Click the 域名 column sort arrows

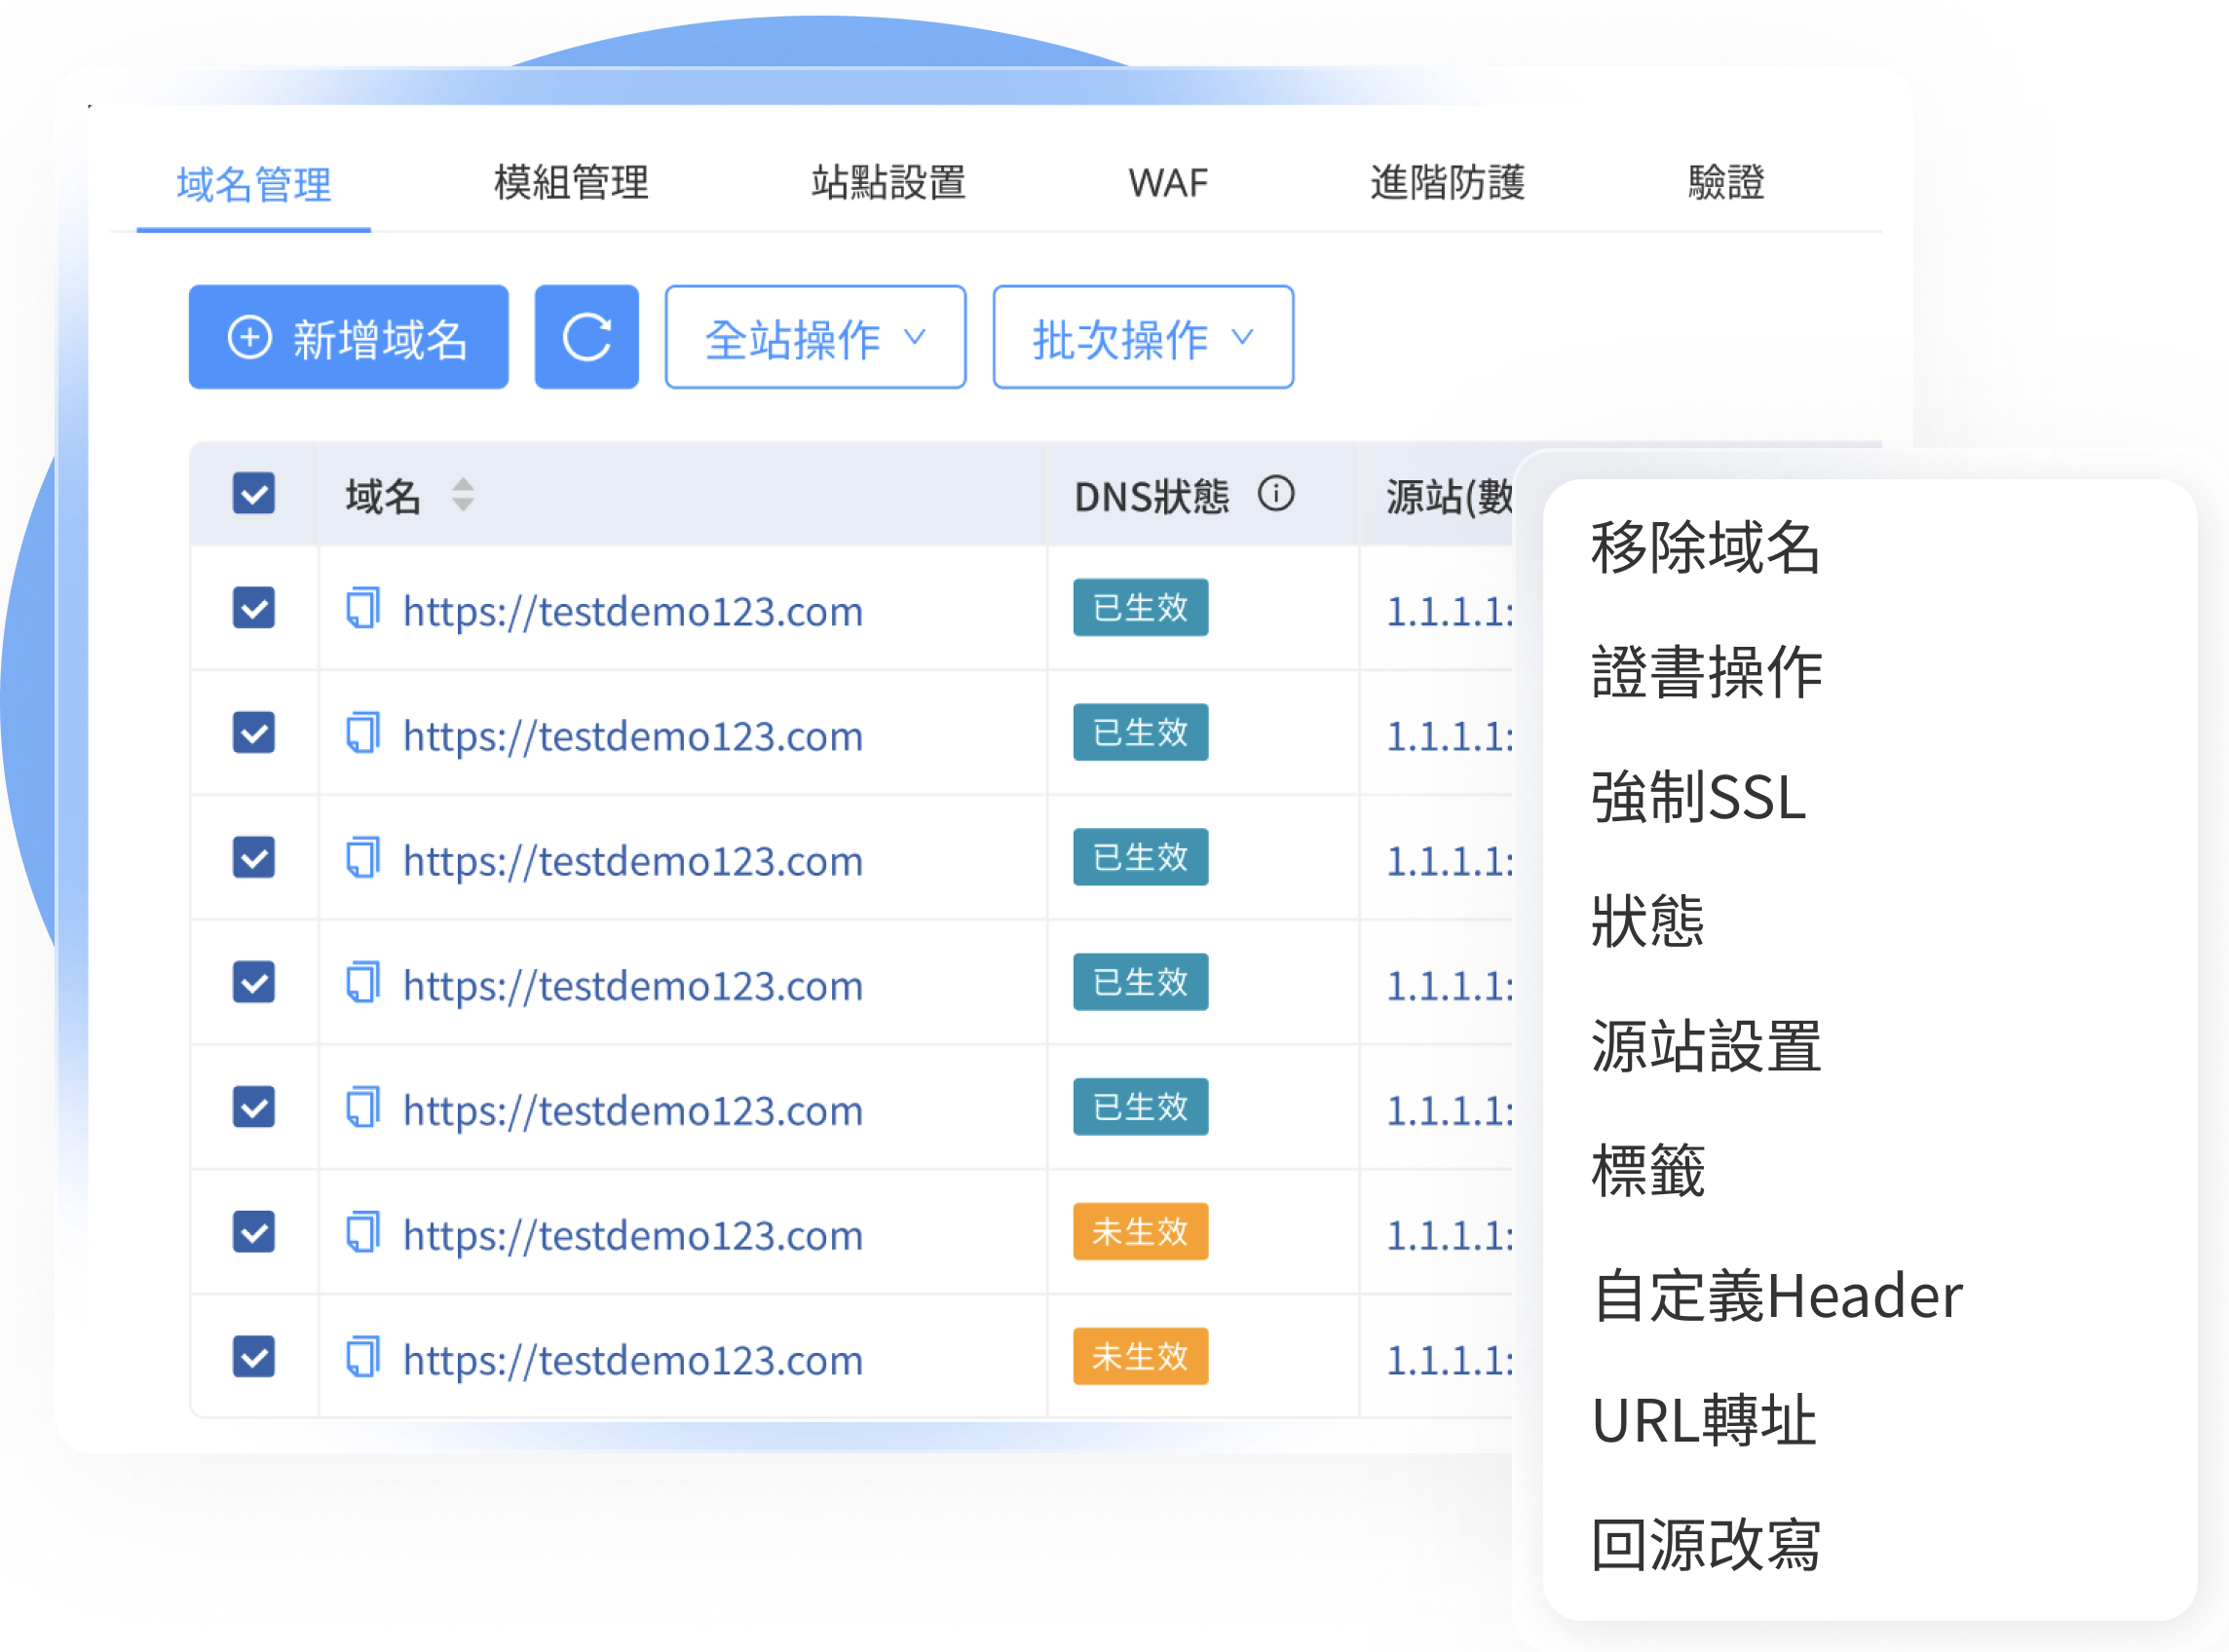462,495
